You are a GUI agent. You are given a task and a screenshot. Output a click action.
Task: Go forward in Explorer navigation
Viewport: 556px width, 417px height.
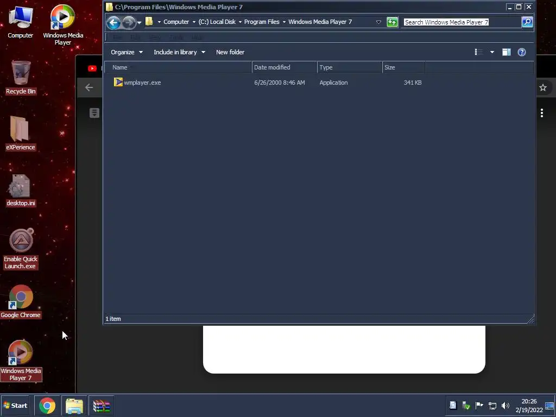click(x=129, y=23)
